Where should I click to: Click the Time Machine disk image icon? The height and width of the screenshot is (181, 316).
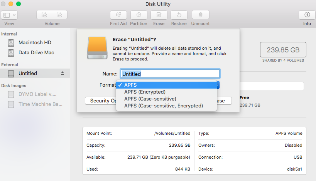pos(11,104)
